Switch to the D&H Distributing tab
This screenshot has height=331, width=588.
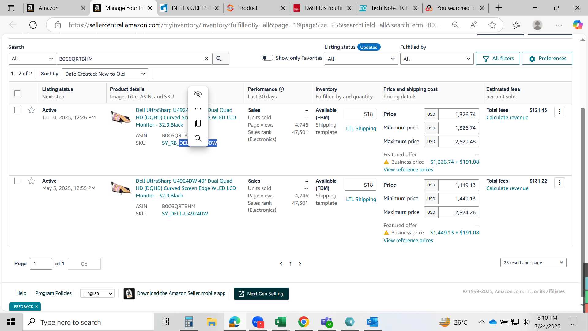(323, 8)
